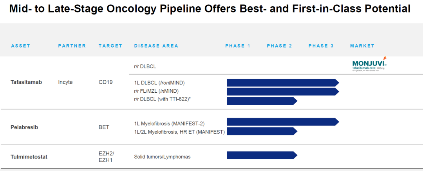Screen dimensions: 423x171
Task: Select the PARTNER column header
Action: 72,46
